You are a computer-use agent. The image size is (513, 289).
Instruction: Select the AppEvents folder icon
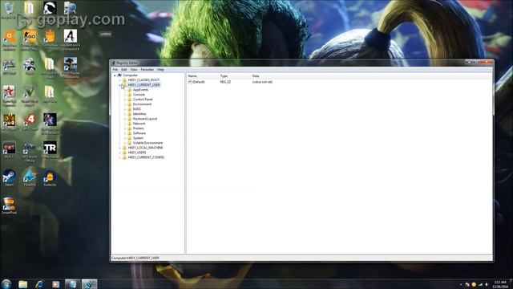tap(130, 90)
